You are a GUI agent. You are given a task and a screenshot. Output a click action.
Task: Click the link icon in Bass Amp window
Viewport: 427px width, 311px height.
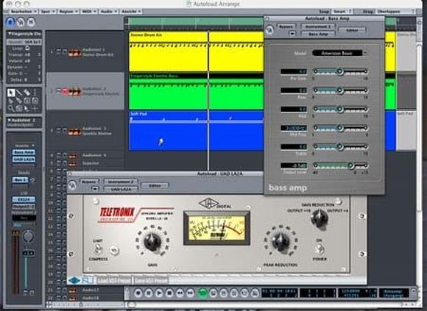click(269, 29)
